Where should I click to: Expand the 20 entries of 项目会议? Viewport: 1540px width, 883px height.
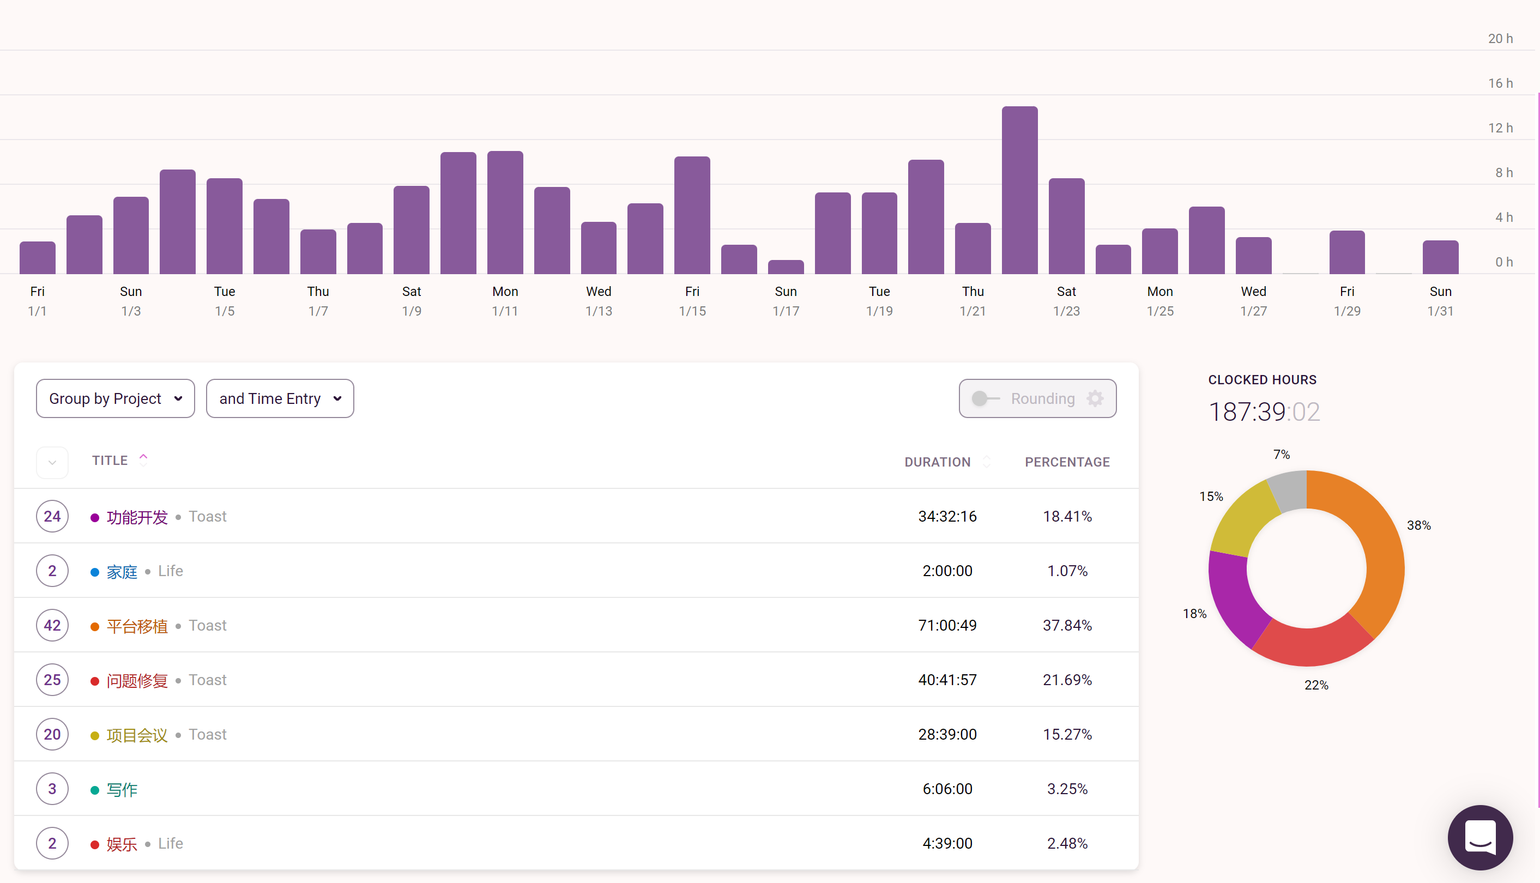(x=52, y=734)
